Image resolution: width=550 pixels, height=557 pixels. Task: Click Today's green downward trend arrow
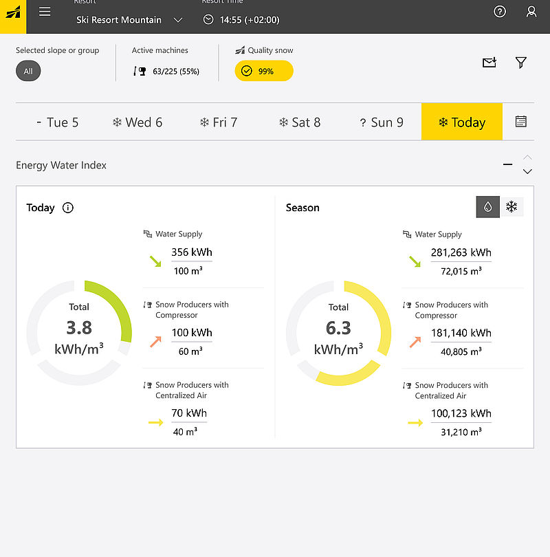coord(155,261)
